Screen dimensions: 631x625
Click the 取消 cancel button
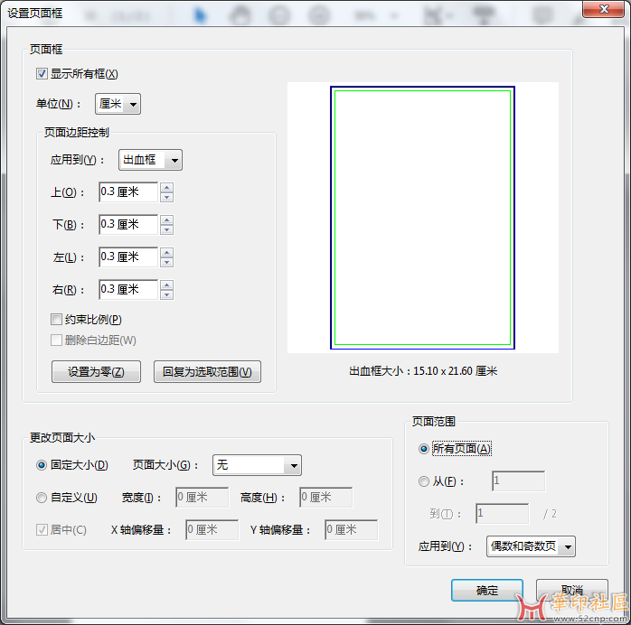click(572, 591)
